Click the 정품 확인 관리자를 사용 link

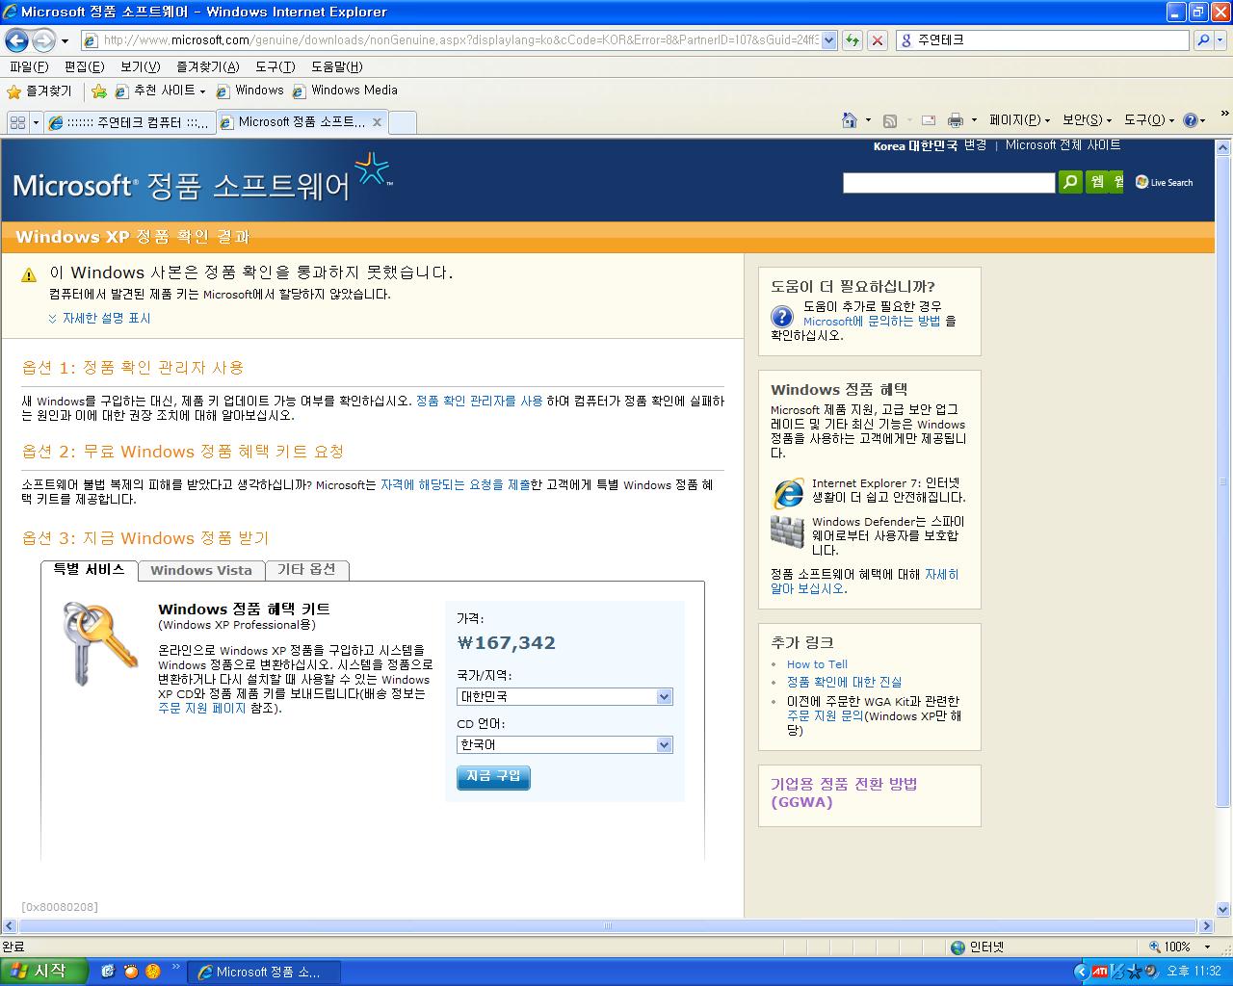point(480,402)
